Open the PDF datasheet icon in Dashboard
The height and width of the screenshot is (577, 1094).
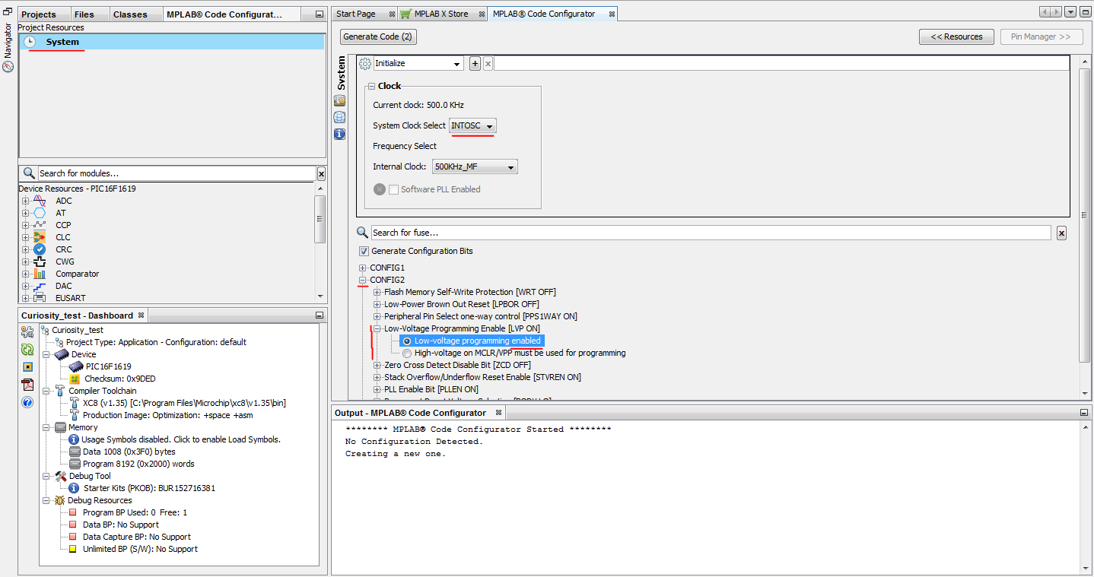tap(27, 384)
